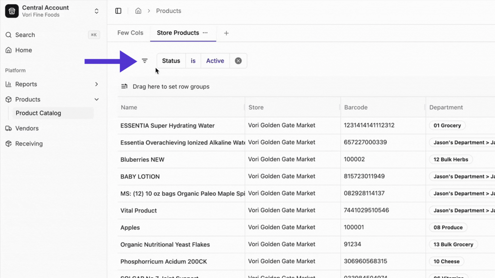Select Product Catalog in sidebar
Image resolution: width=495 pixels, height=278 pixels.
tap(53, 113)
